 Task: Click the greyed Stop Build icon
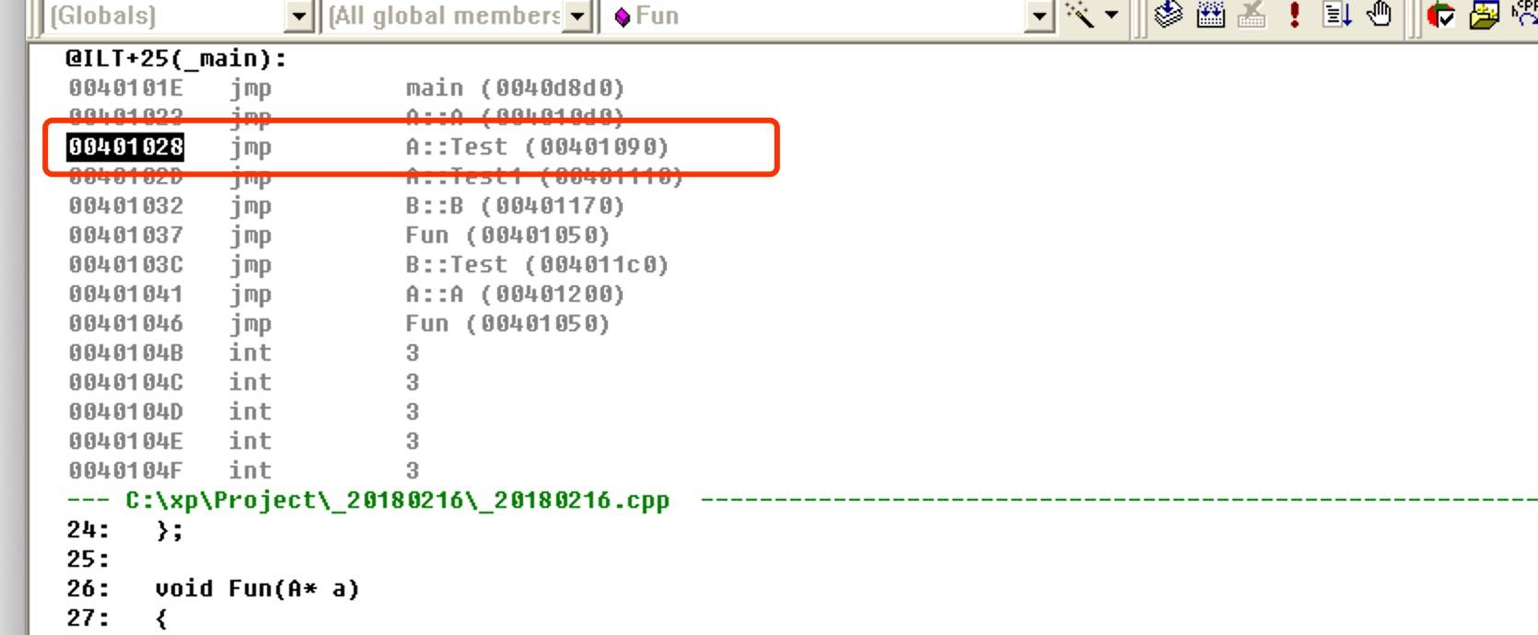tap(1252, 15)
